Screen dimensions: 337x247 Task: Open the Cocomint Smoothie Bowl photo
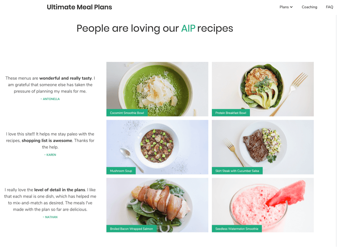click(x=157, y=89)
